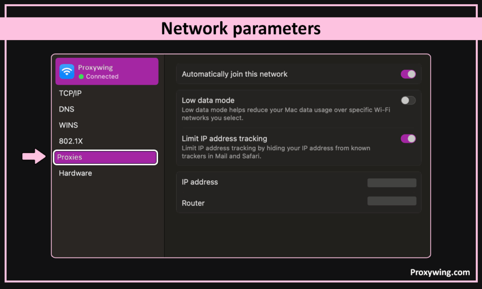
Task: Disable Automatically join this network toggle
Action: [408, 74]
